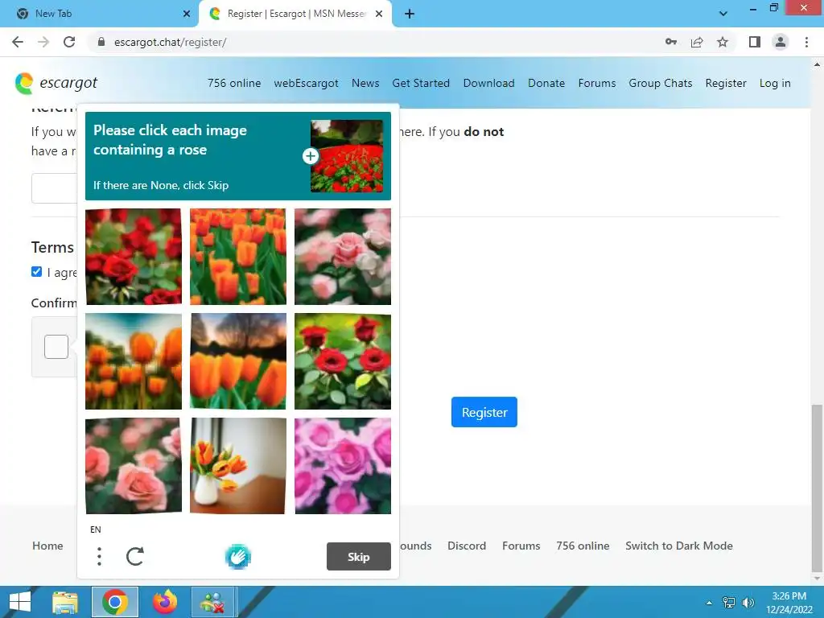
Task: Select the pale pink roses image
Action: (343, 257)
